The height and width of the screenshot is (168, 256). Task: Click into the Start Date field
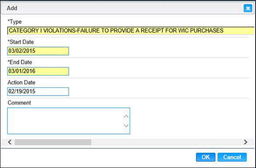click(x=38, y=51)
